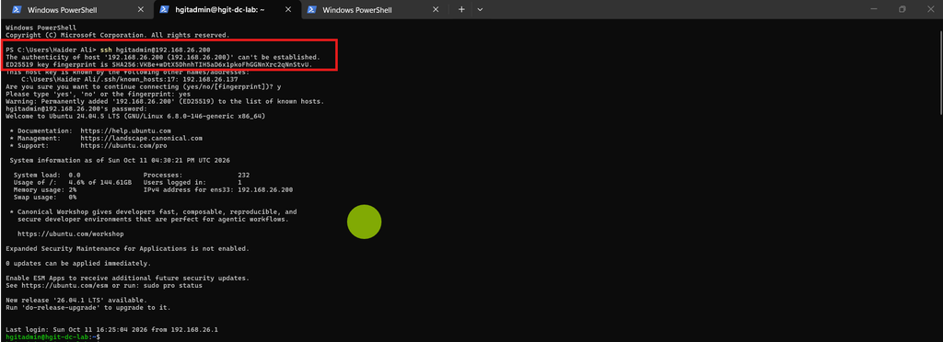Click the "Copyright (C) Microsoft Corporation" line
The width and height of the screenshot is (943, 342).
(117, 35)
